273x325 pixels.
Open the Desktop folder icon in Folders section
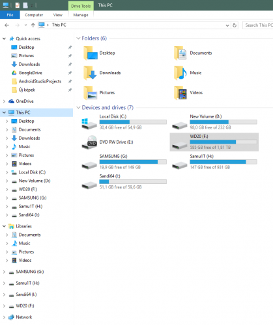pyautogui.click(x=91, y=53)
